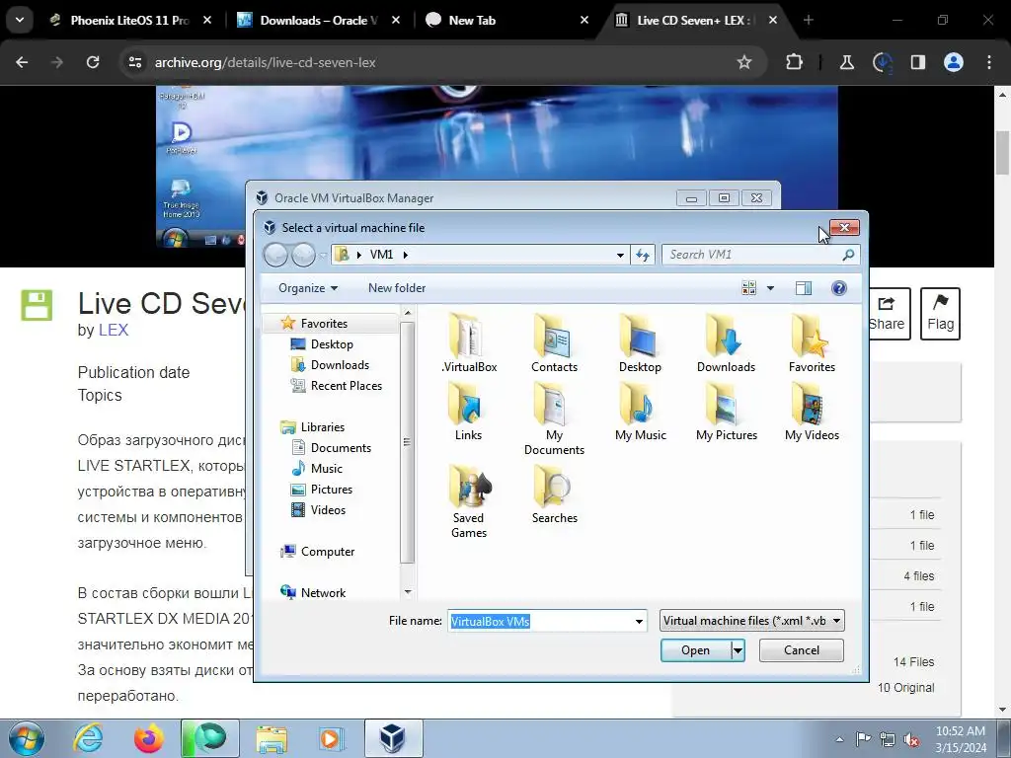Open the Contacts folder icon
1011x758 pixels.
(554, 342)
